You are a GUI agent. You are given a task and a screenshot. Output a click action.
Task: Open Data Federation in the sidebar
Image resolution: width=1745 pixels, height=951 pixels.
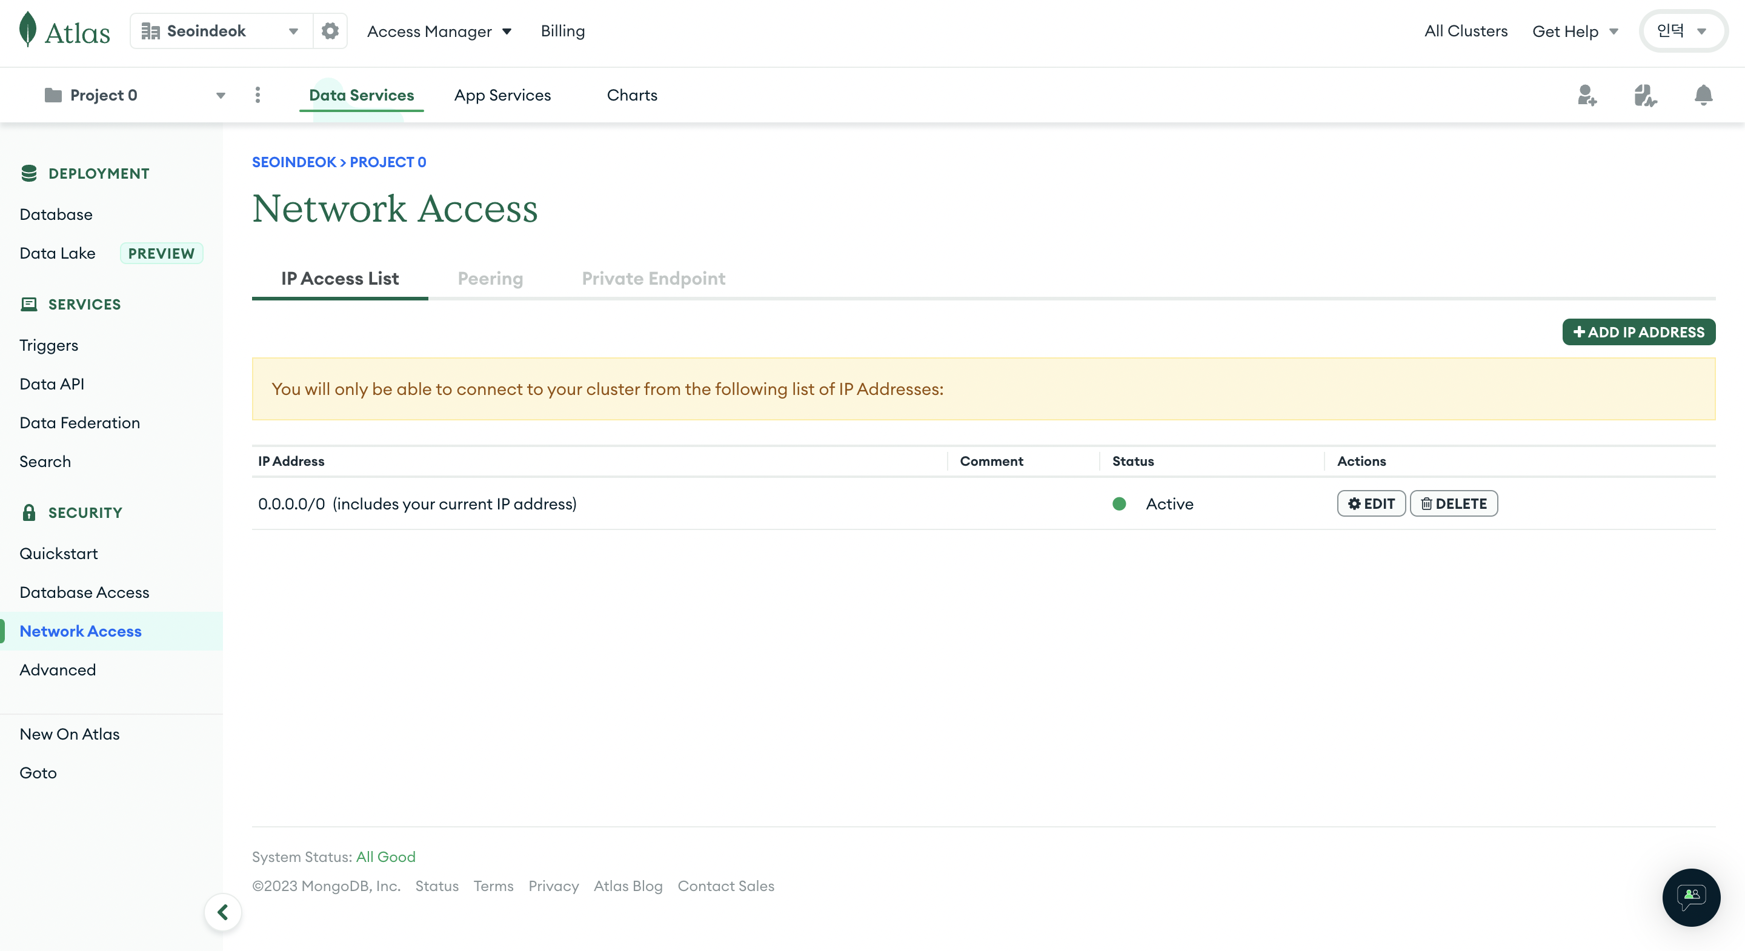point(80,423)
